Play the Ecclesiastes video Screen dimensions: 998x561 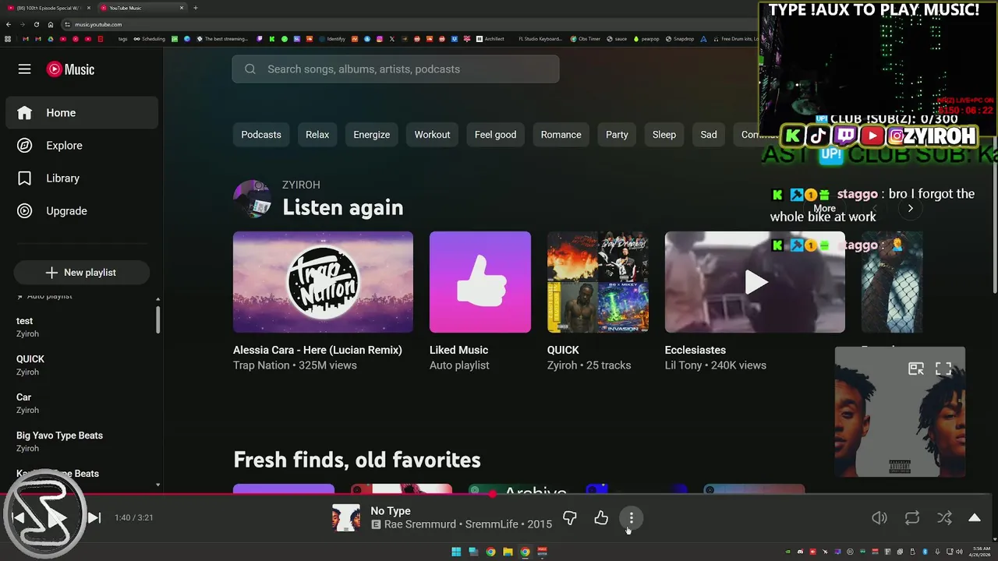pyautogui.click(x=755, y=282)
